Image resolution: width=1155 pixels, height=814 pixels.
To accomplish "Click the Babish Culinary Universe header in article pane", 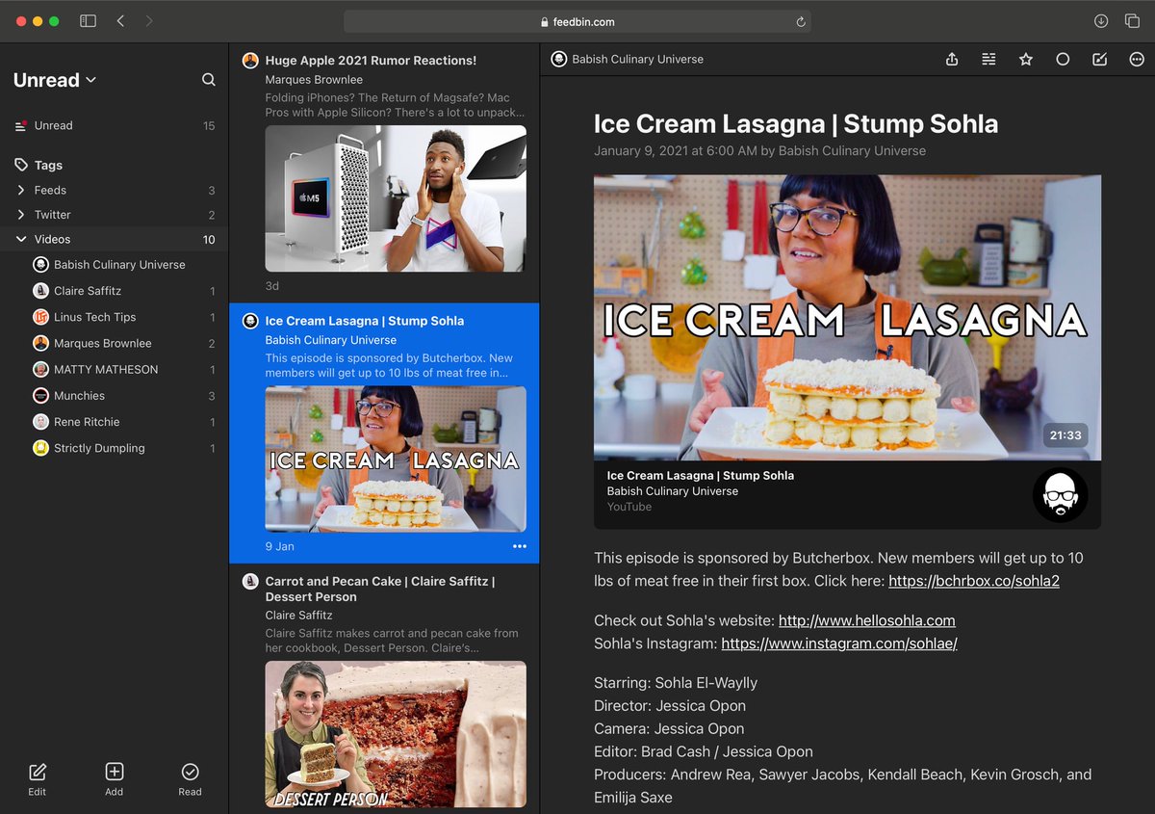I will [x=628, y=59].
